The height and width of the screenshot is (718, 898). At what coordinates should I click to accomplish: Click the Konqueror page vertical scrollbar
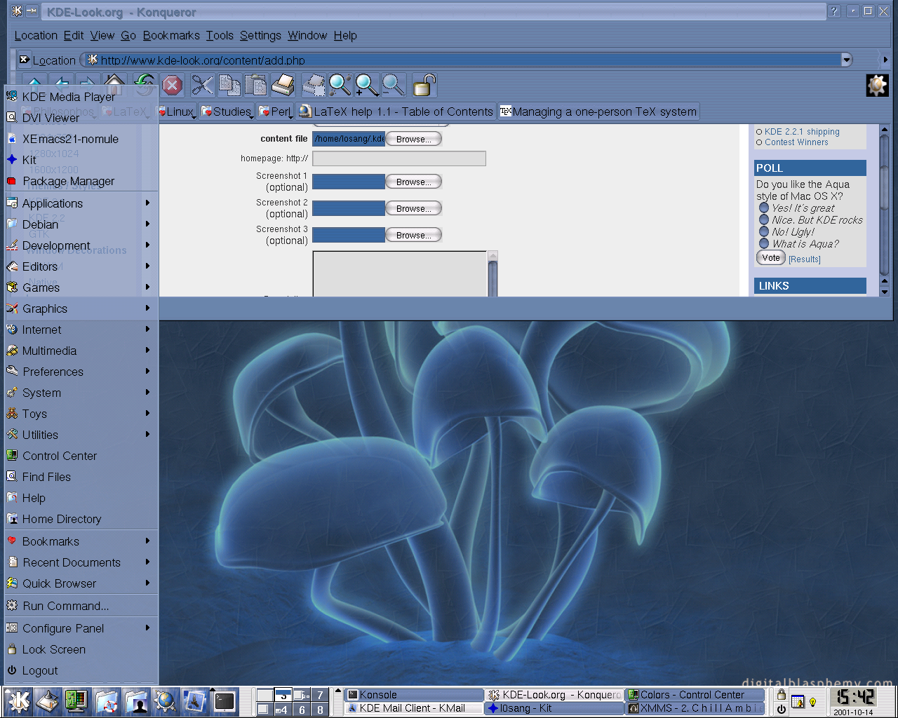(x=884, y=210)
